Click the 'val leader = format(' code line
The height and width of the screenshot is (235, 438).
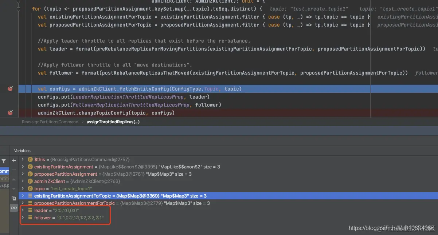[231, 49]
